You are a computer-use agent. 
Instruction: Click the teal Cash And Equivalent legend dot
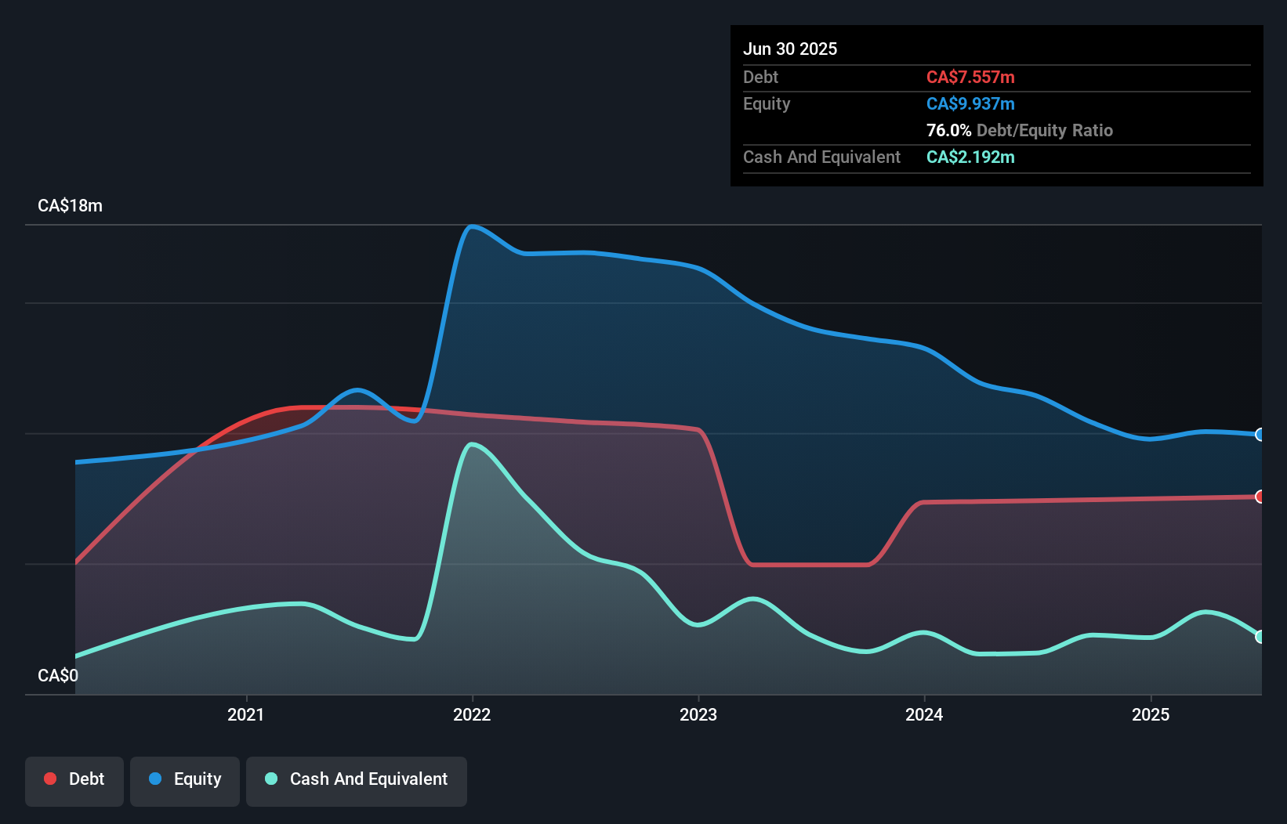[270, 779]
